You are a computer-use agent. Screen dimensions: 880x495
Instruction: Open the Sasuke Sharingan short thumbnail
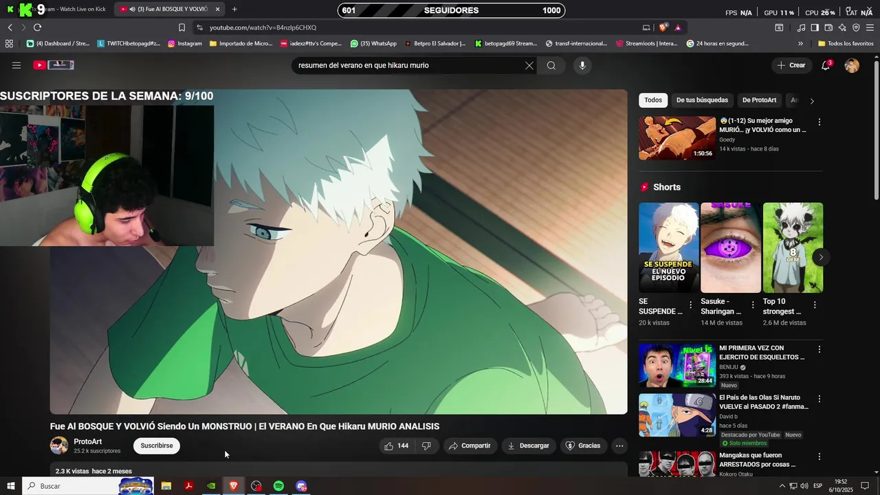click(731, 247)
